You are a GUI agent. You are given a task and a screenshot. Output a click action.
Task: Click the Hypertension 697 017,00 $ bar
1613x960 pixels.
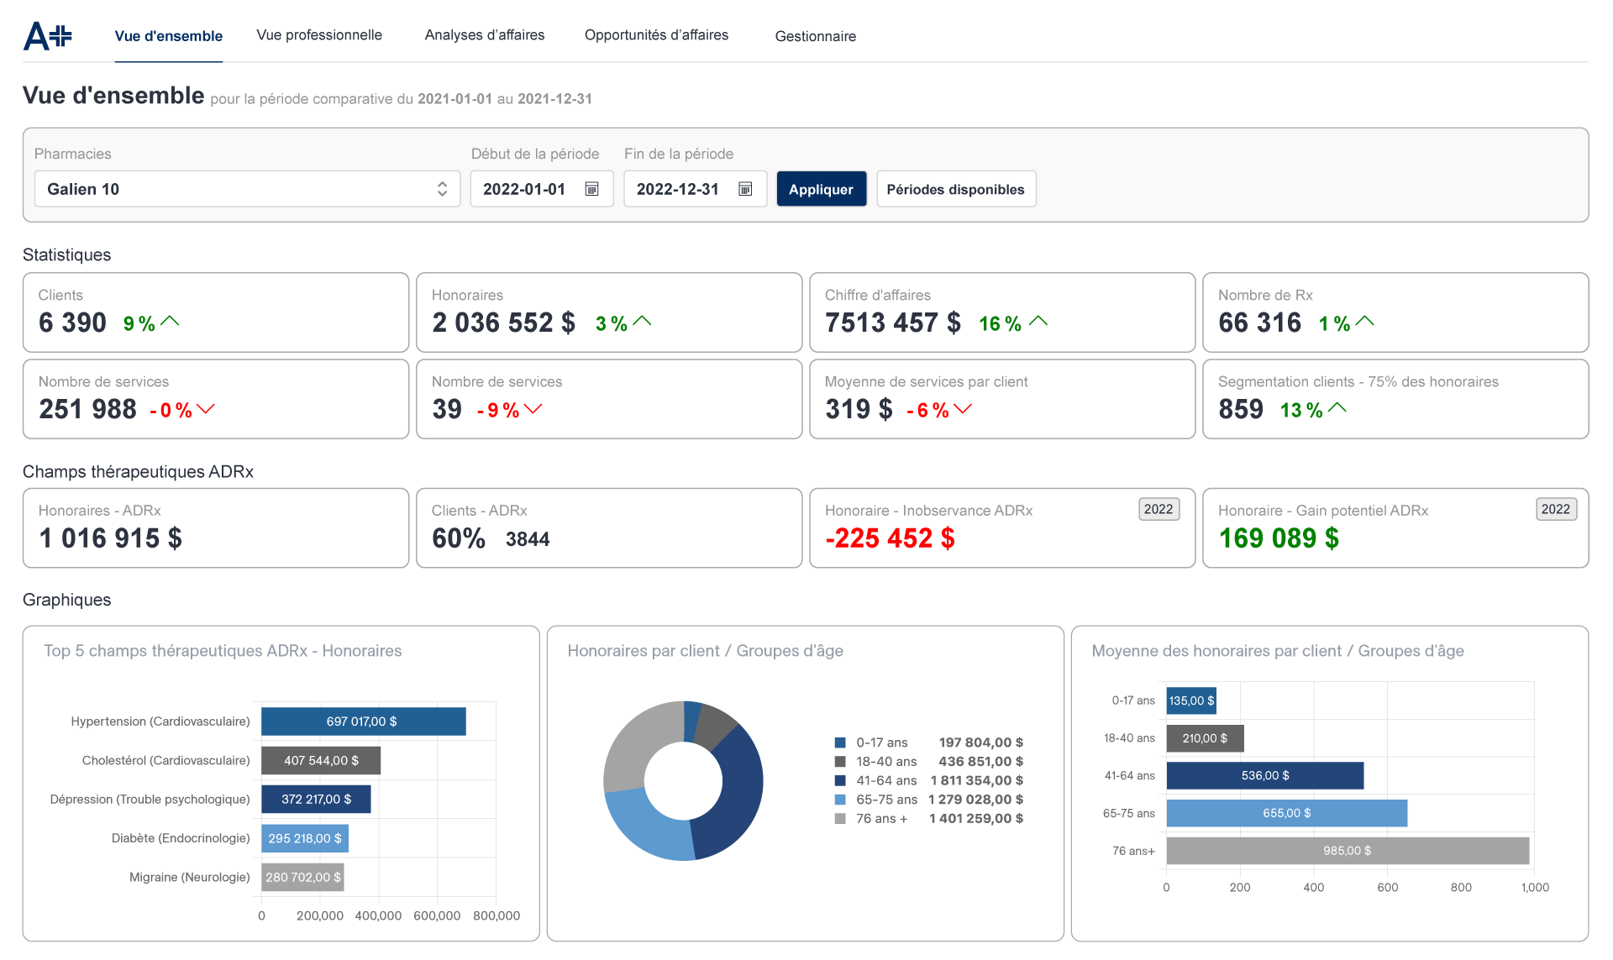point(363,721)
